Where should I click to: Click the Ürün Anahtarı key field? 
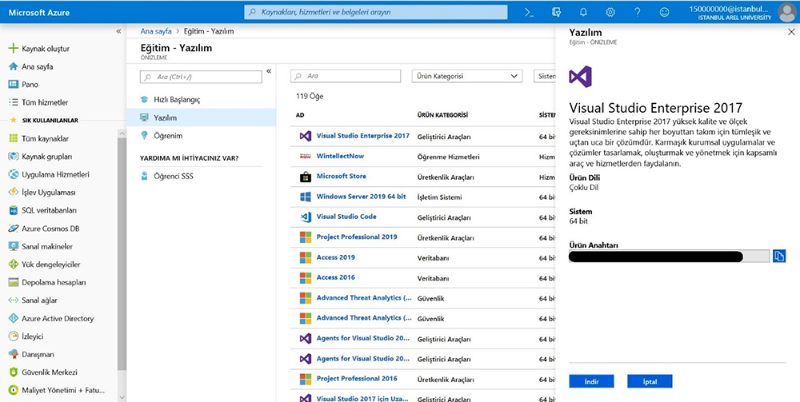pyautogui.click(x=669, y=257)
